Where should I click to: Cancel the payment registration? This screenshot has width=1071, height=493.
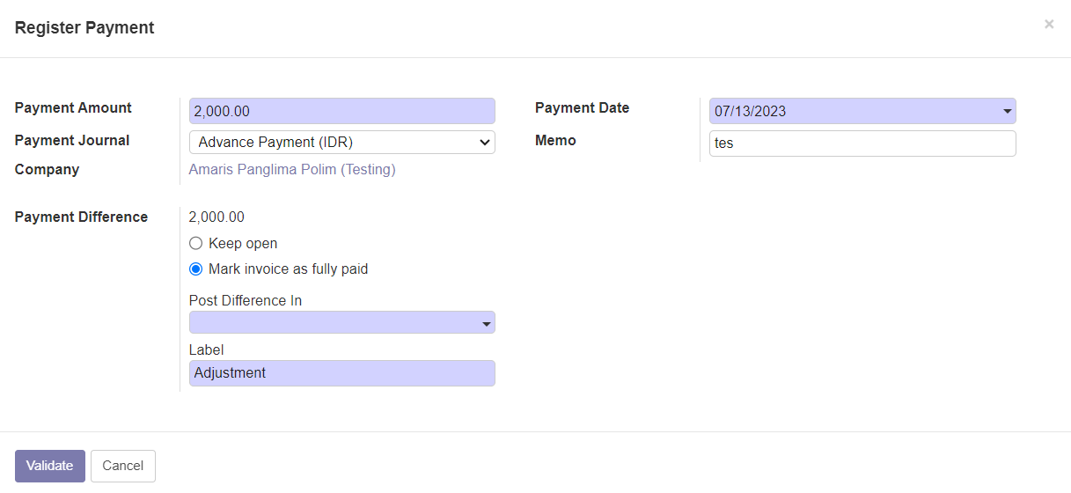[122, 466]
